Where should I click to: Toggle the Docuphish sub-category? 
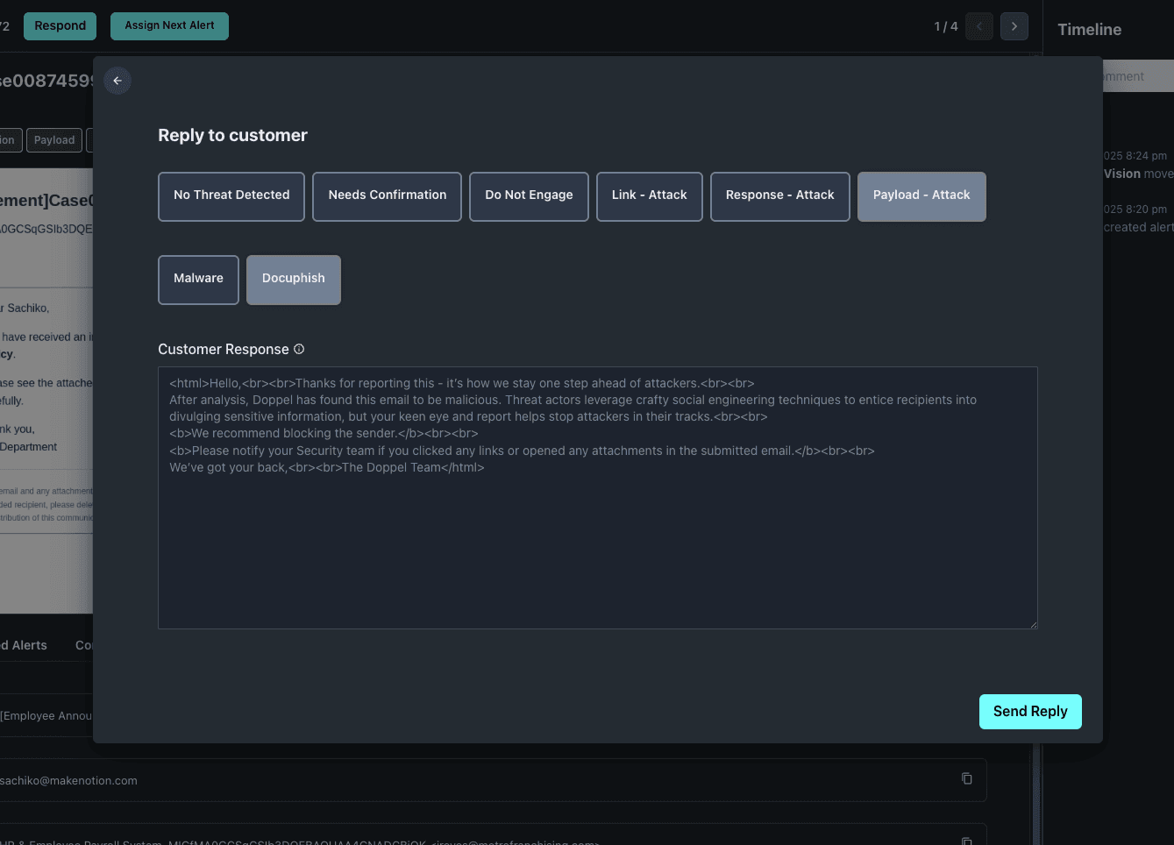pos(293,279)
